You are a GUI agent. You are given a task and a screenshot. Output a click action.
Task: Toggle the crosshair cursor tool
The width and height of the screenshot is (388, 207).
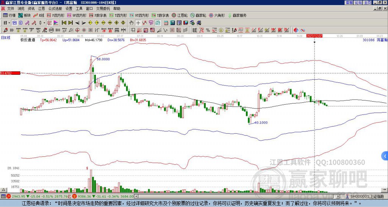point(138,23)
